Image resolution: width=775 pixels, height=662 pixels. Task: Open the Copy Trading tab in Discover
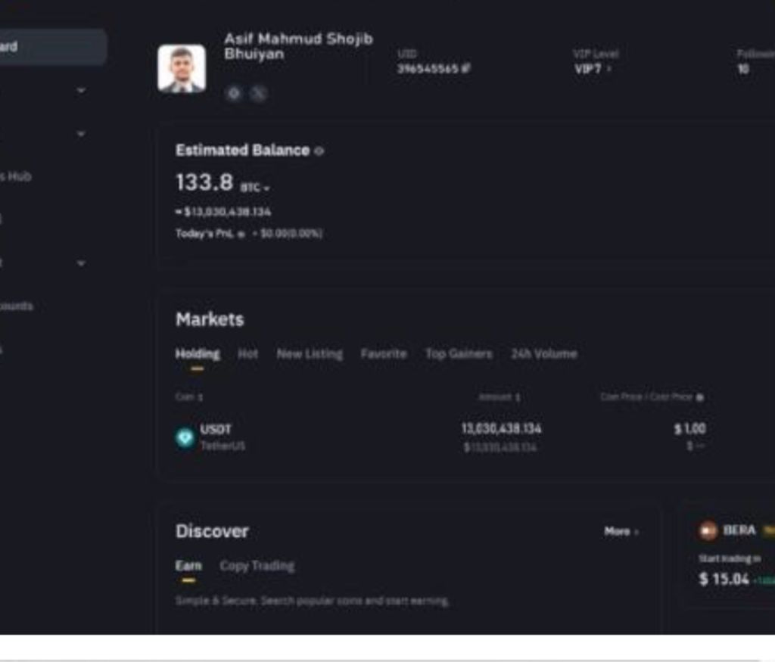pos(257,566)
